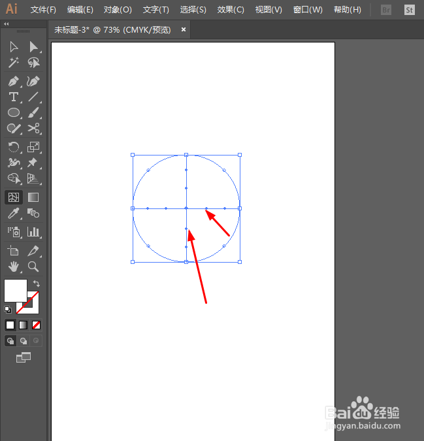Apply Gradient mode button

[23, 325]
